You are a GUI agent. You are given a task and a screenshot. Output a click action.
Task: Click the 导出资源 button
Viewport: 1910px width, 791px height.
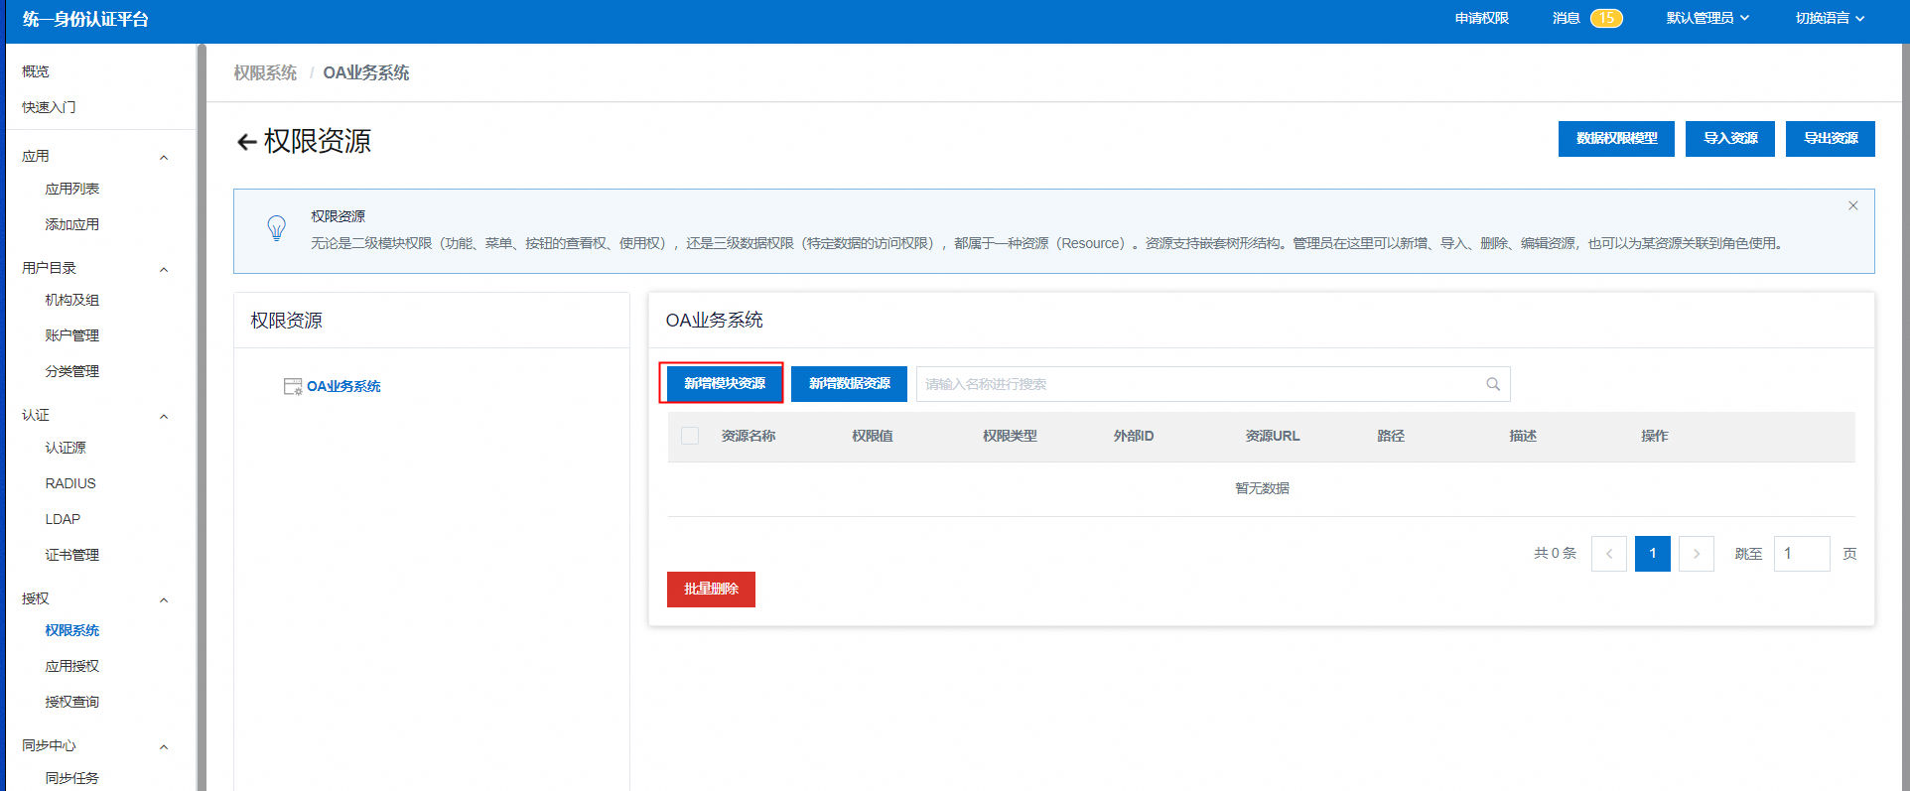point(1830,138)
